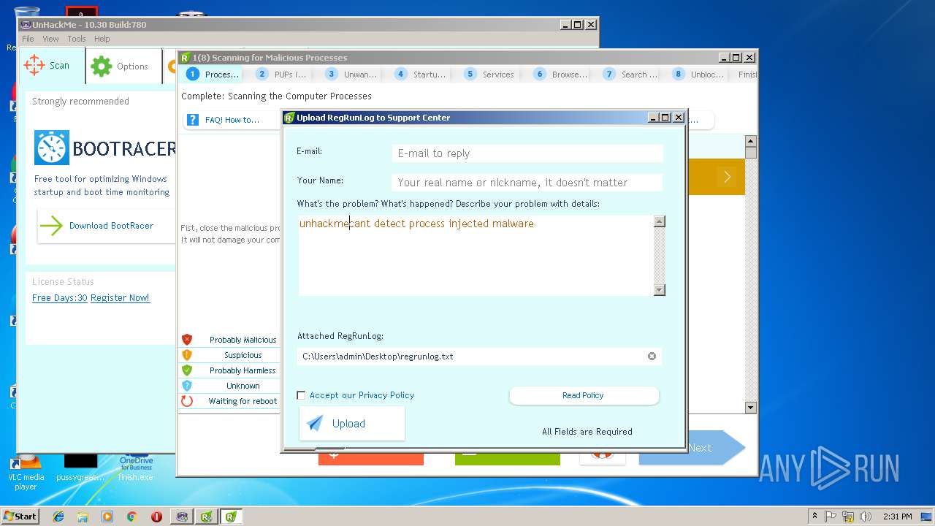Click the Download BootRacer link
This screenshot has width=935, height=526.
click(111, 226)
